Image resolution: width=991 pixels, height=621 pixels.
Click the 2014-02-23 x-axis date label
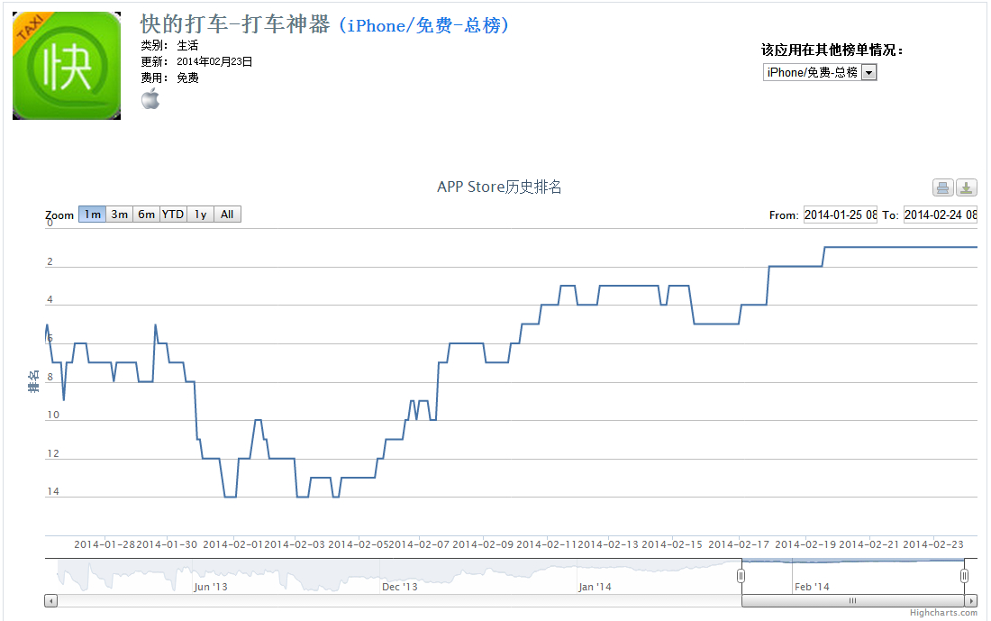coord(932,544)
